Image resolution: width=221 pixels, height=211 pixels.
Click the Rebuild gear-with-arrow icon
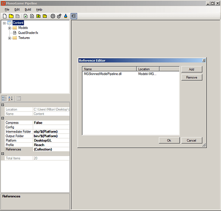59,16
